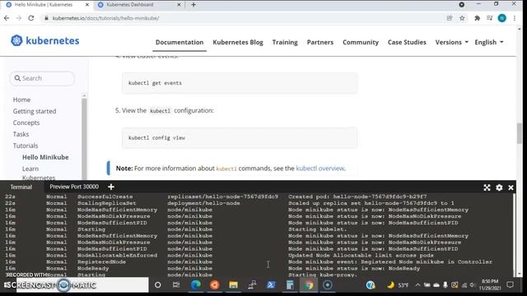
Task: Open Task View on taskbar
Action: point(176,285)
